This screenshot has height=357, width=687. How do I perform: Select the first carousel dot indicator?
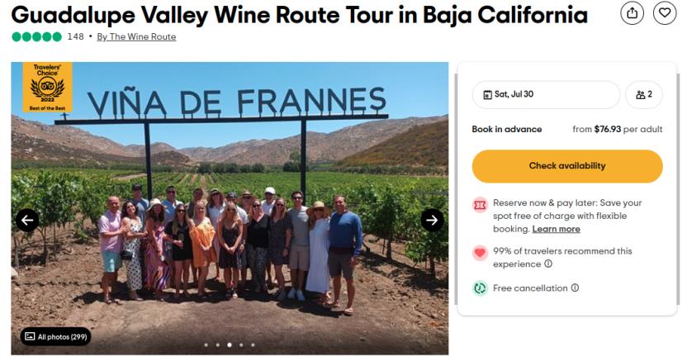coord(206,345)
